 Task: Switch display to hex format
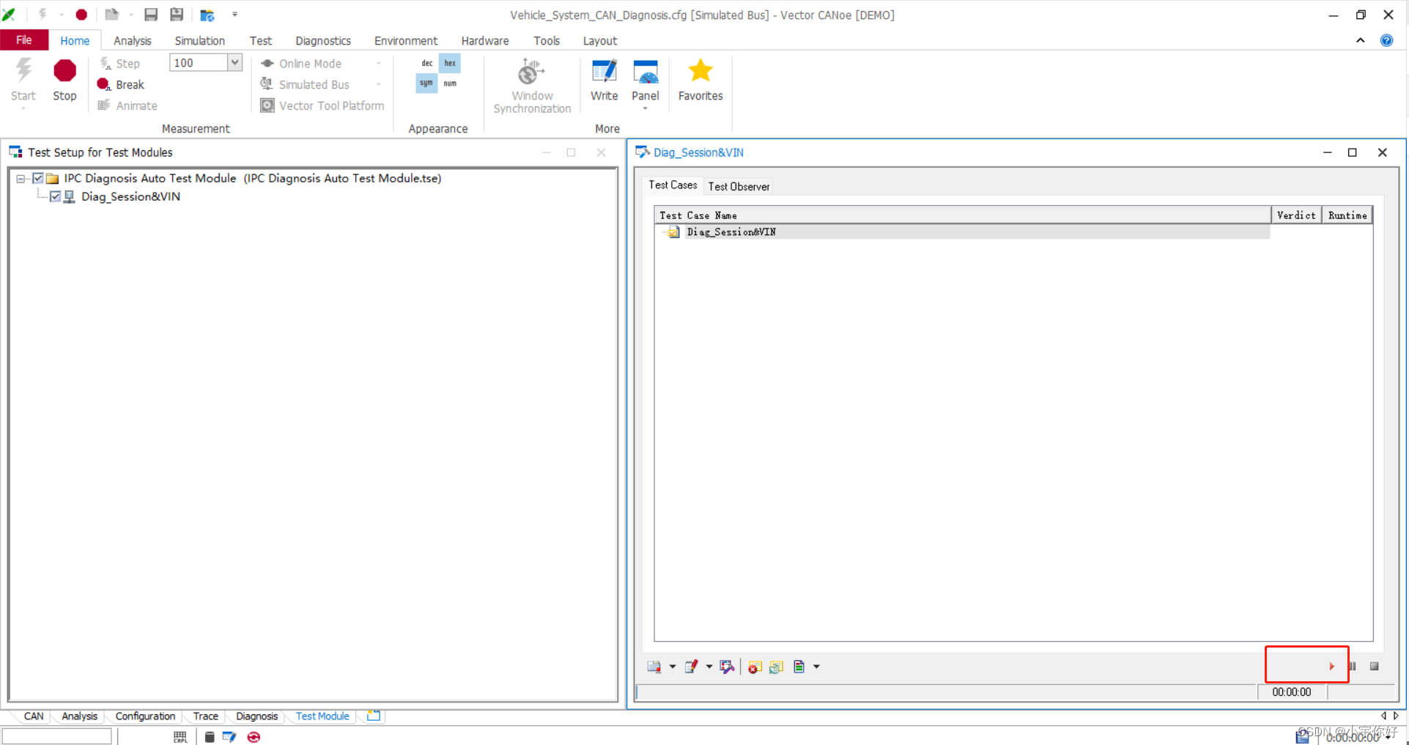coord(450,63)
